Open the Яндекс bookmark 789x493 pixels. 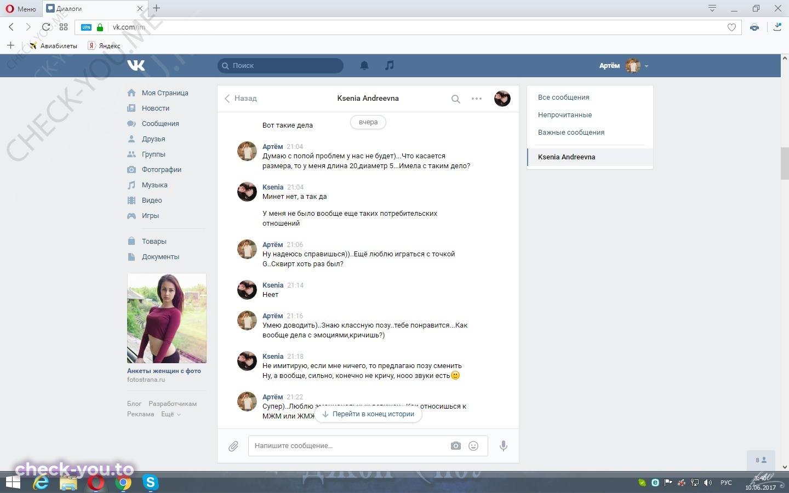click(104, 46)
